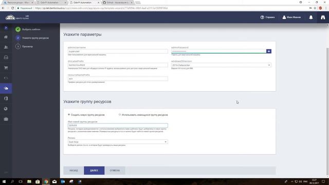
Task: Toggle password visibility eye button
Action: (268, 51)
